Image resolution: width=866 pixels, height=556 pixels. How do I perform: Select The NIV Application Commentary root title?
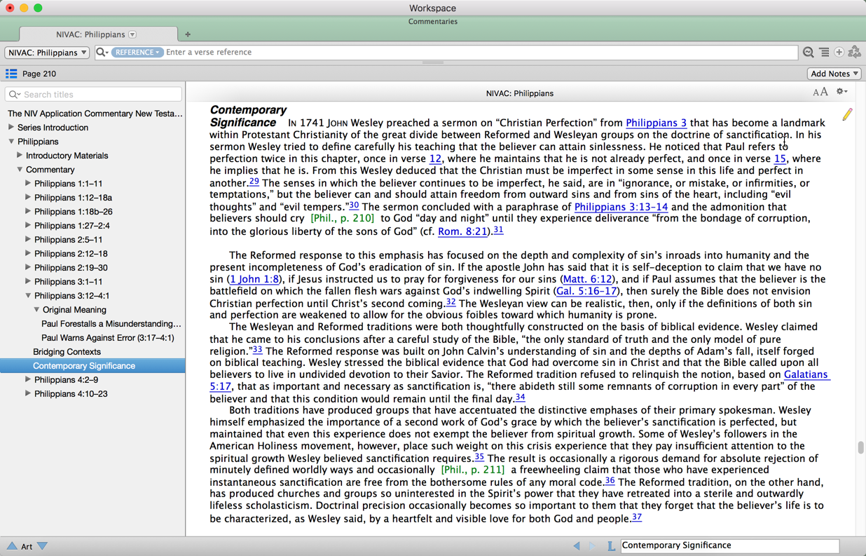(95, 114)
